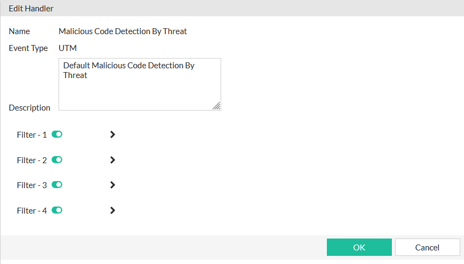This screenshot has height=264, width=464.
Task: Switch off the Filter - 4 toggle
Action: coord(57,210)
